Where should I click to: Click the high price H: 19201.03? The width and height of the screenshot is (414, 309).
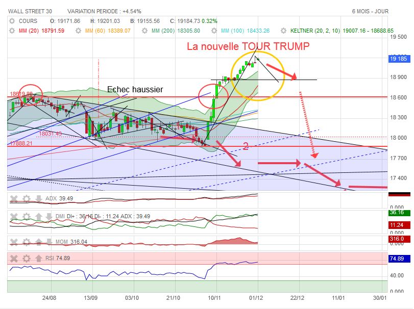[x=105, y=21]
